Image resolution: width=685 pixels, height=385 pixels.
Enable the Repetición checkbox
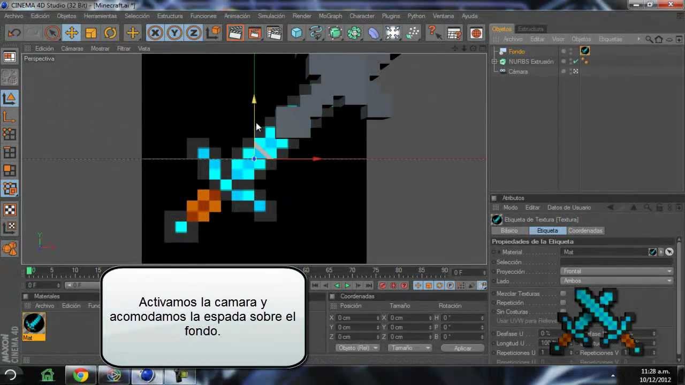click(563, 303)
